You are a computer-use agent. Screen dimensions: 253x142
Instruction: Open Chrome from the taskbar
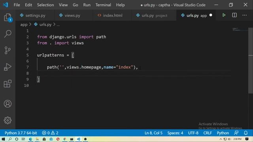(x=65, y=139)
